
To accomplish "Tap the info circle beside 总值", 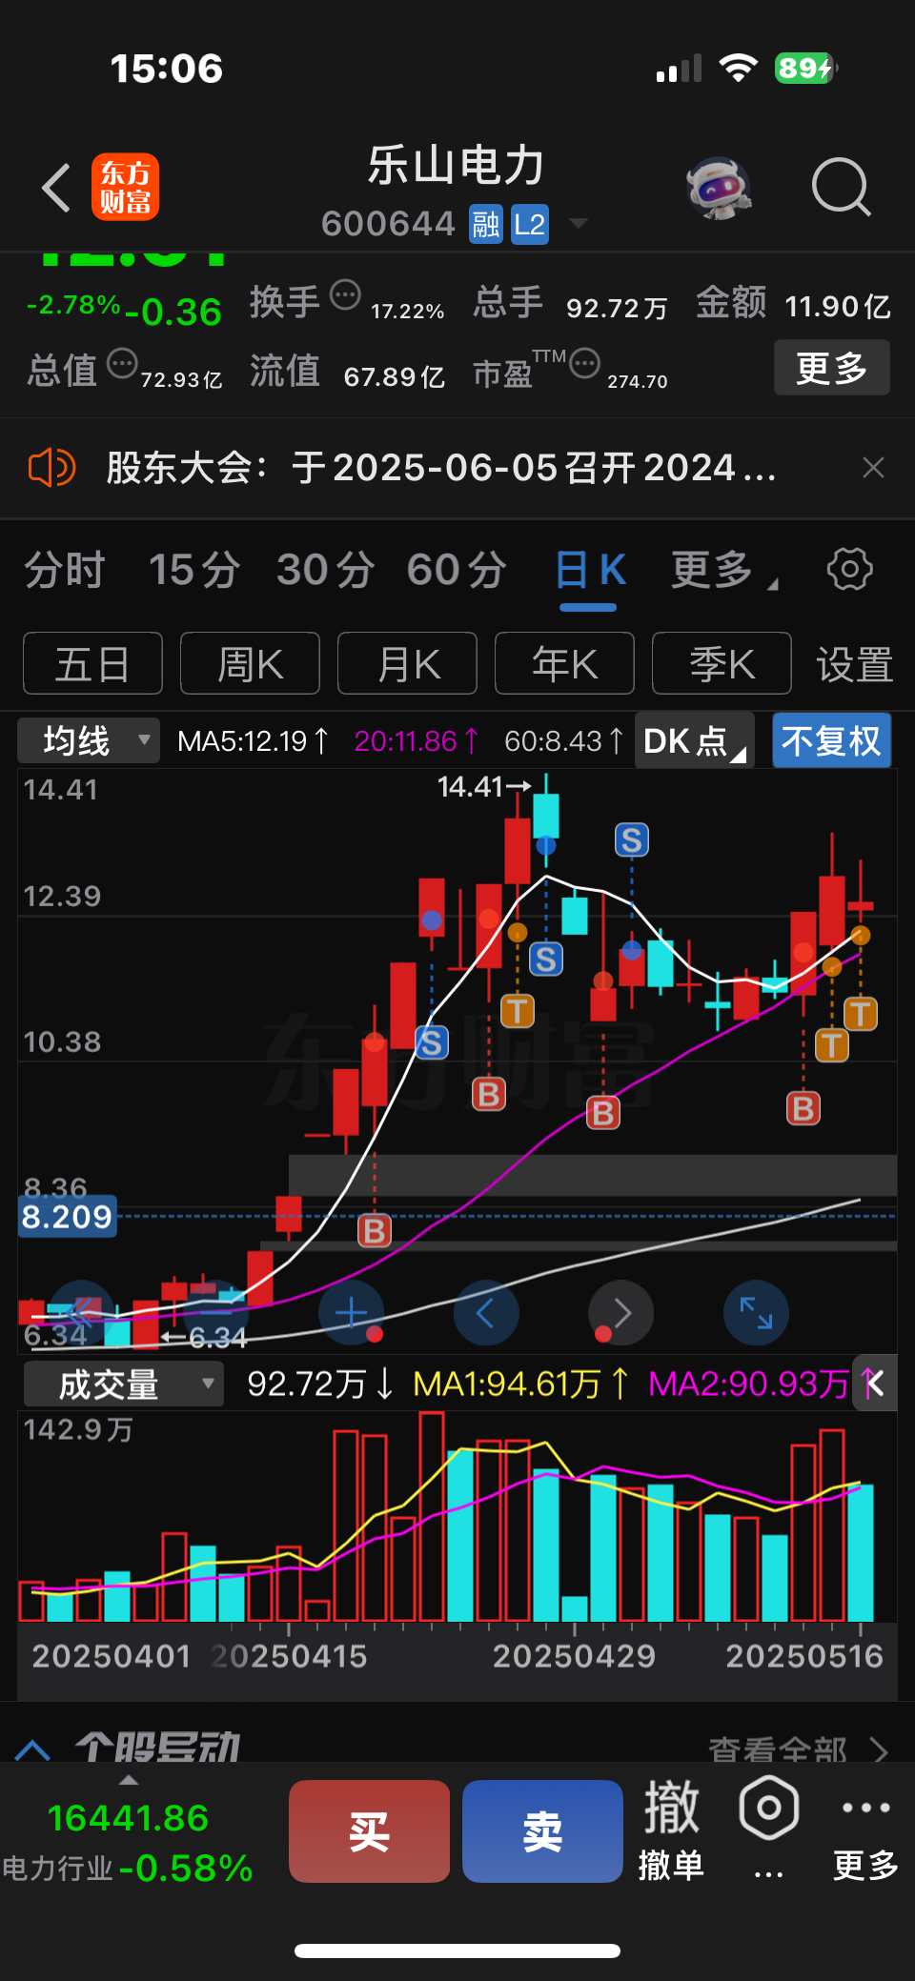I will tap(122, 363).
